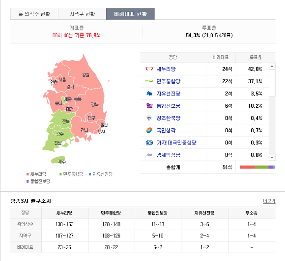This screenshot has height=261, width=285.
Task: Click the 전북 region on the map
Action: (66, 121)
